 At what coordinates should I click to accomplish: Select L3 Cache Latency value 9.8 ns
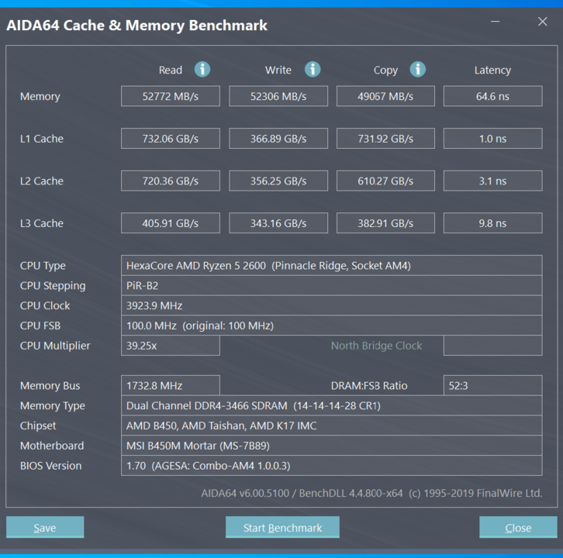coord(493,223)
